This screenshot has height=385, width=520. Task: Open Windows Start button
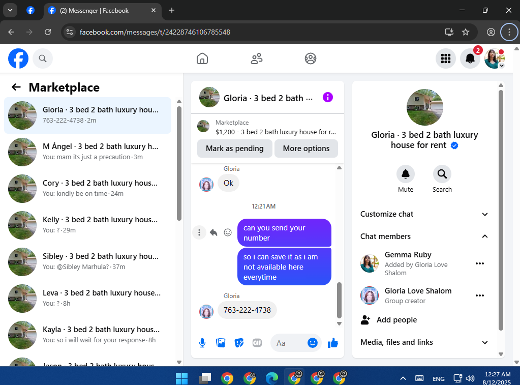[182, 378]
